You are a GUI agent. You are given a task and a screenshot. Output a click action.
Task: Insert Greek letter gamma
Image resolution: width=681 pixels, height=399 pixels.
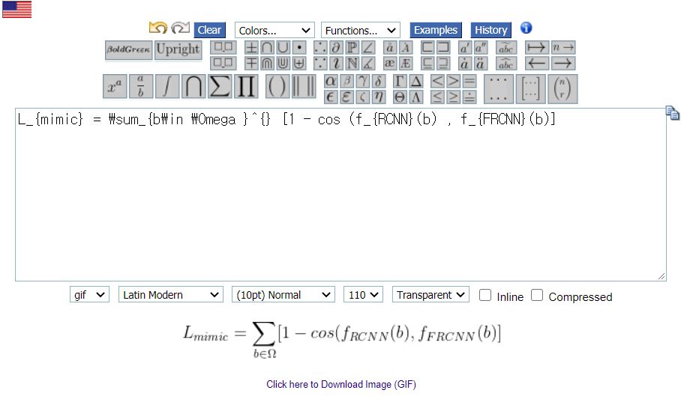(x=363, y=81)
